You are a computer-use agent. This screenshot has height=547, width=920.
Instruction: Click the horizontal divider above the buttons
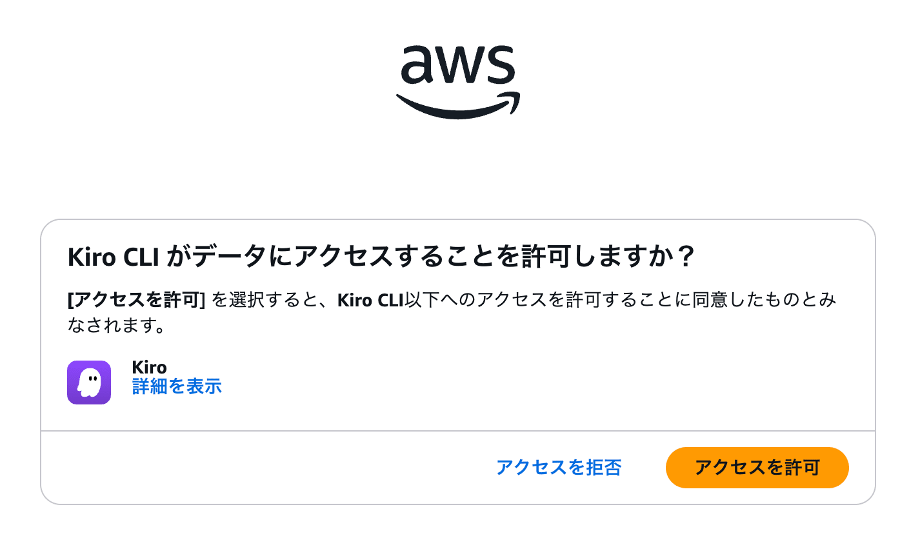tap(458, 430)
